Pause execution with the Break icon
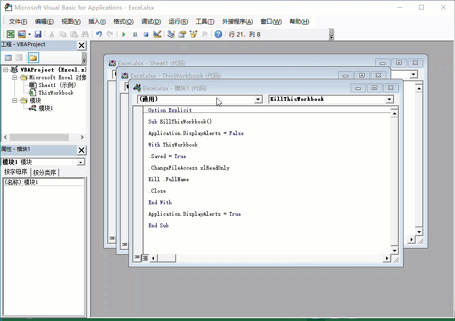Image resolution: width=455 pixels, height=321 pixels. (x=135, y=34)
